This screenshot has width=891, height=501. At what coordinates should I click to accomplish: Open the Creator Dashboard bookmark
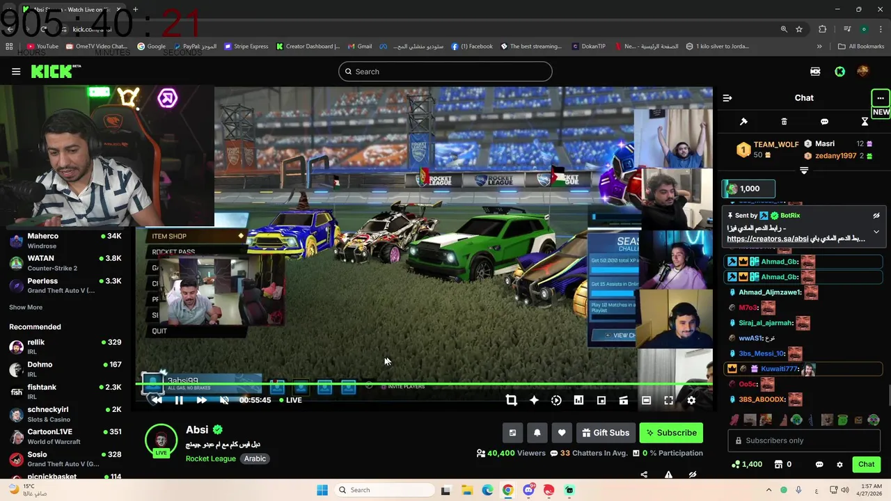[308, 47]
